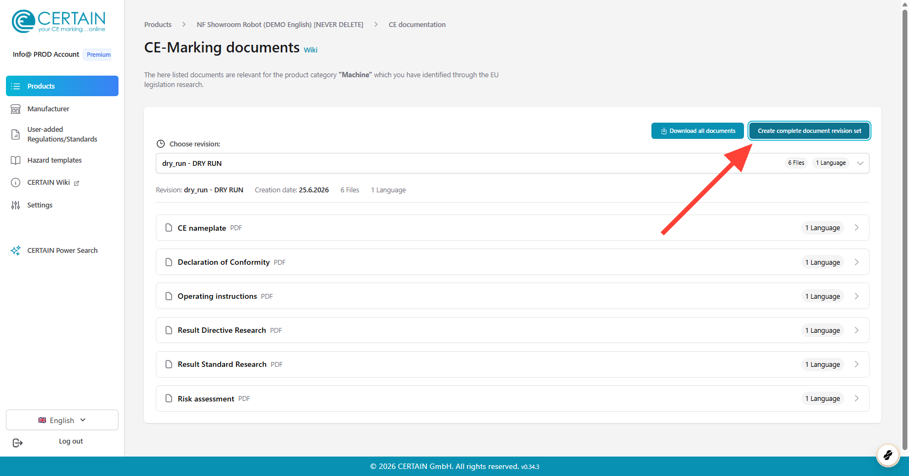Open the Products list icon in sidebar
Viewport: 909px width, 476px height.
click(16, 86)
